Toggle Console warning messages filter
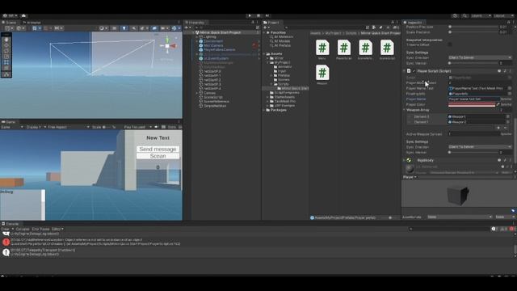Viewport: 517px width, 291px height. point(504,229)
